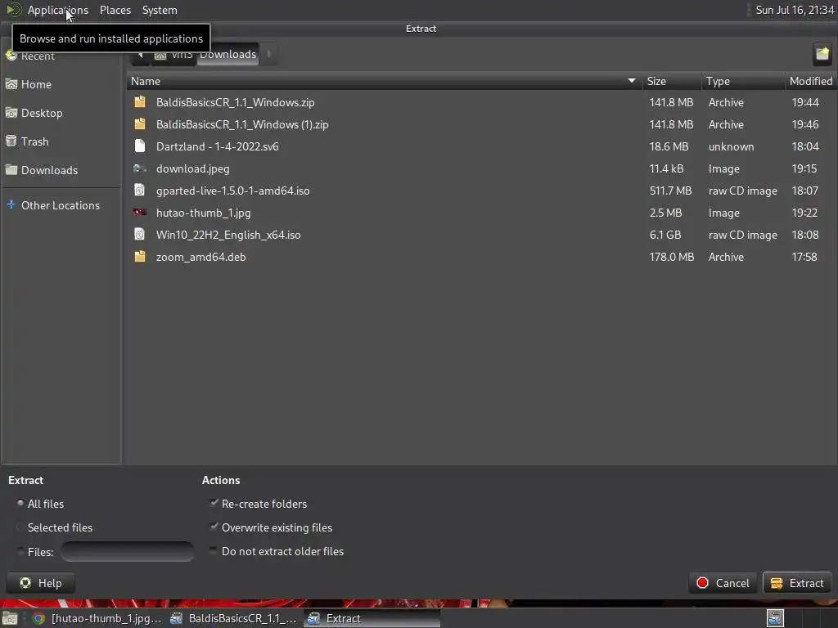838x628 pixels.
Task: Click the blank file icon of Dartzland
Action: 139,146
